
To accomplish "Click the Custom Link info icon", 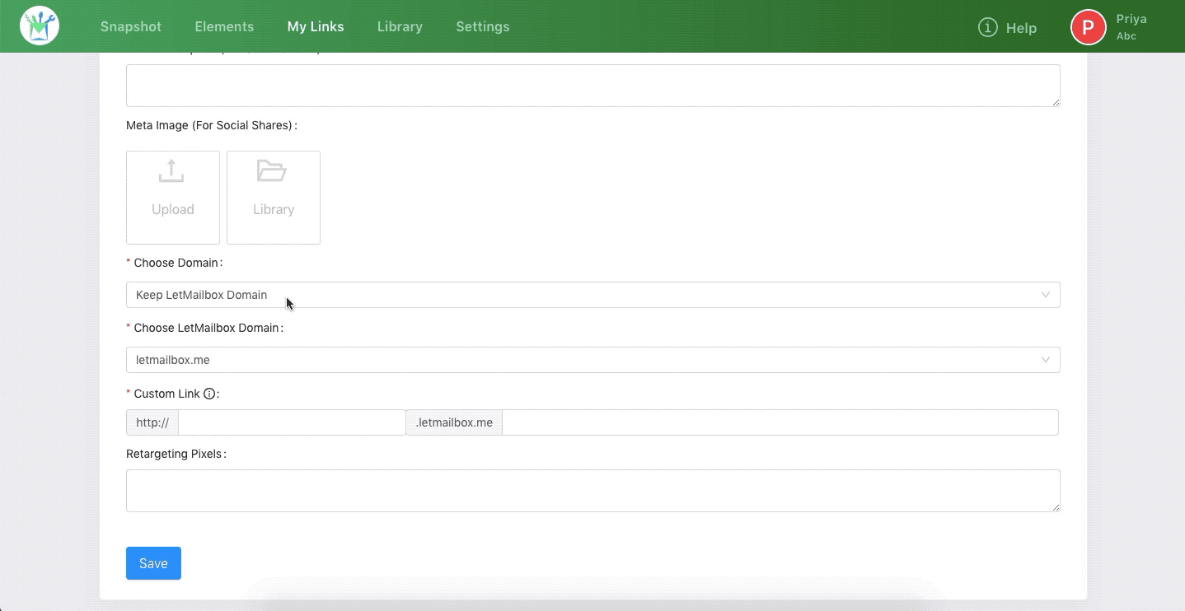I will pos(209,394).
